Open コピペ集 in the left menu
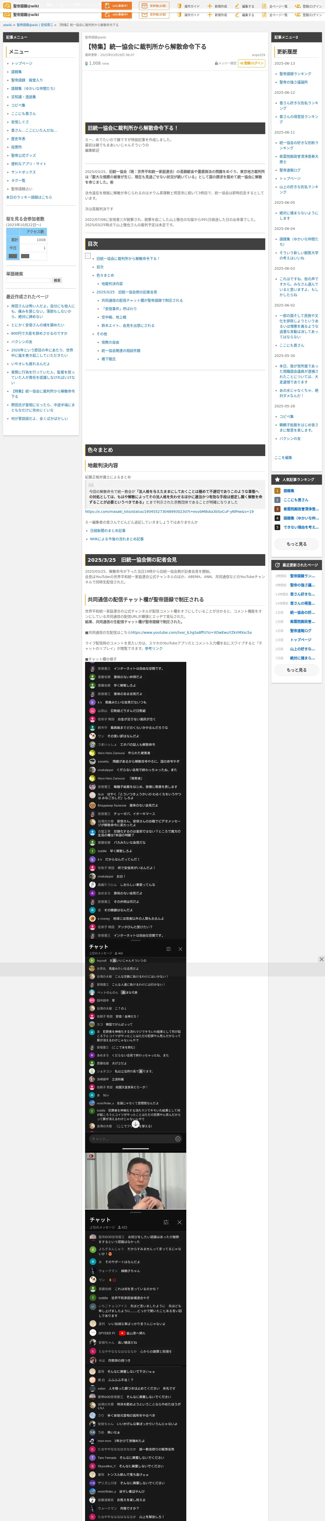This screenshot has height=1521, width=325. [x=18, y=105]
